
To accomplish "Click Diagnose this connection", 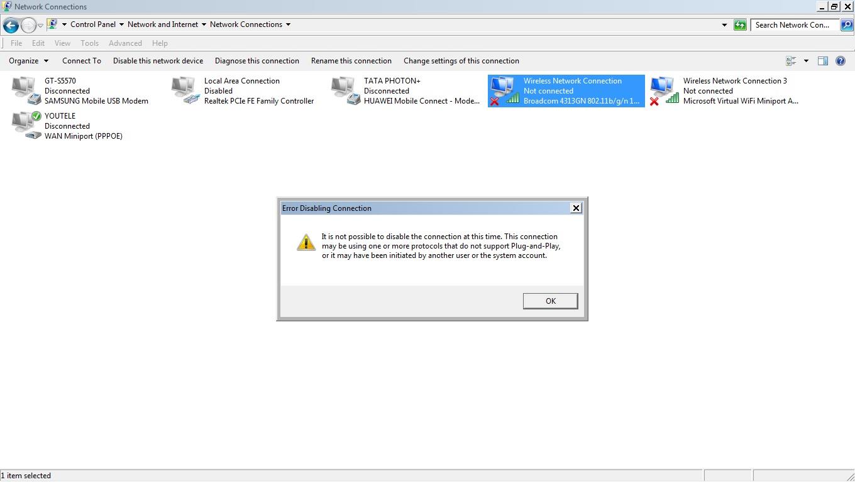I will tap(257, 61).
